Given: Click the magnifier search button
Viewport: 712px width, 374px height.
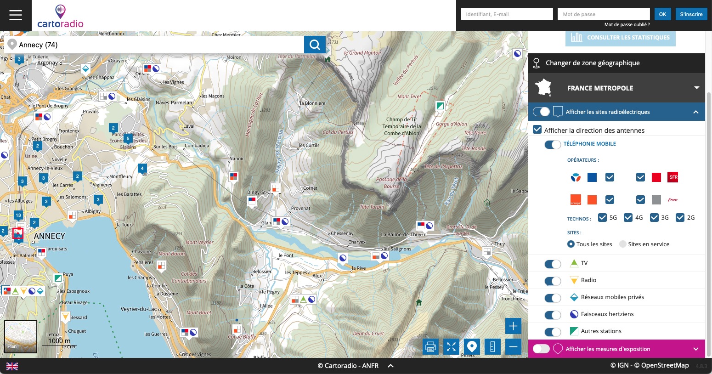Looking at the screenshot, I should (315, 45).
